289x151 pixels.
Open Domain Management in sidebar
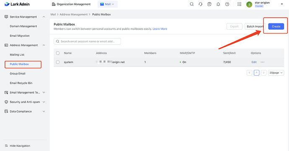click(23, 26)
